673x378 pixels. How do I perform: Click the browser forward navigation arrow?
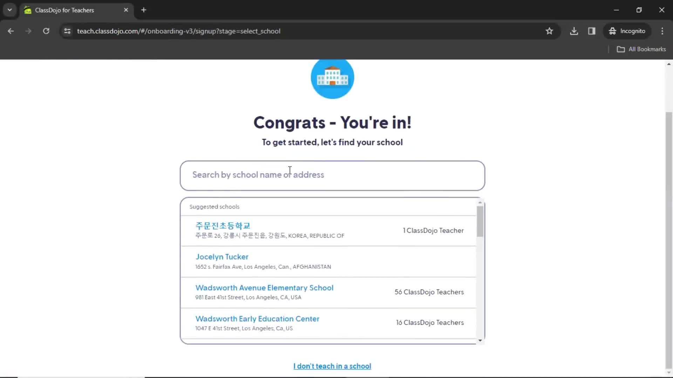[28, 31]
